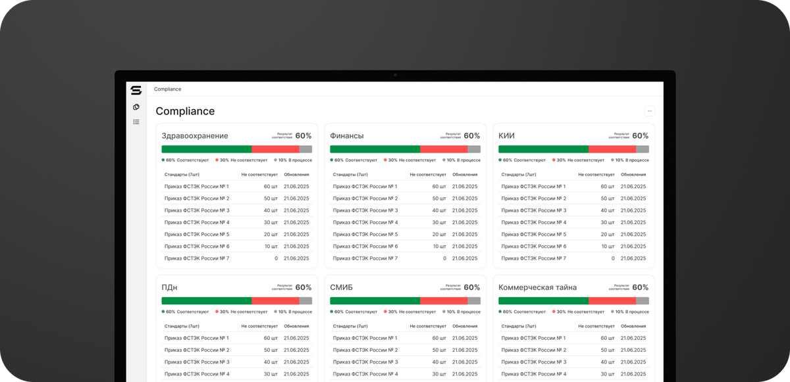Click 20 шт value in КИИ card
Image resolution: width=790 pixels, height=382 pixels.
click(x=608, y=234)
